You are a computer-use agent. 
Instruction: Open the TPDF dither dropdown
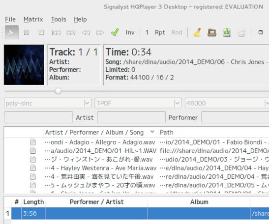138,103
